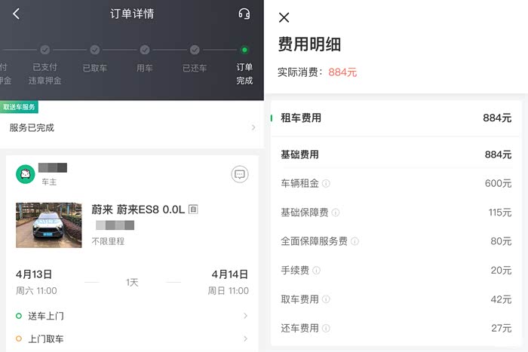Image resolution: width=528 pixels, height=352 pixels.
Task: Expand the 上门取车 details
Action: [x=132, y=338]
